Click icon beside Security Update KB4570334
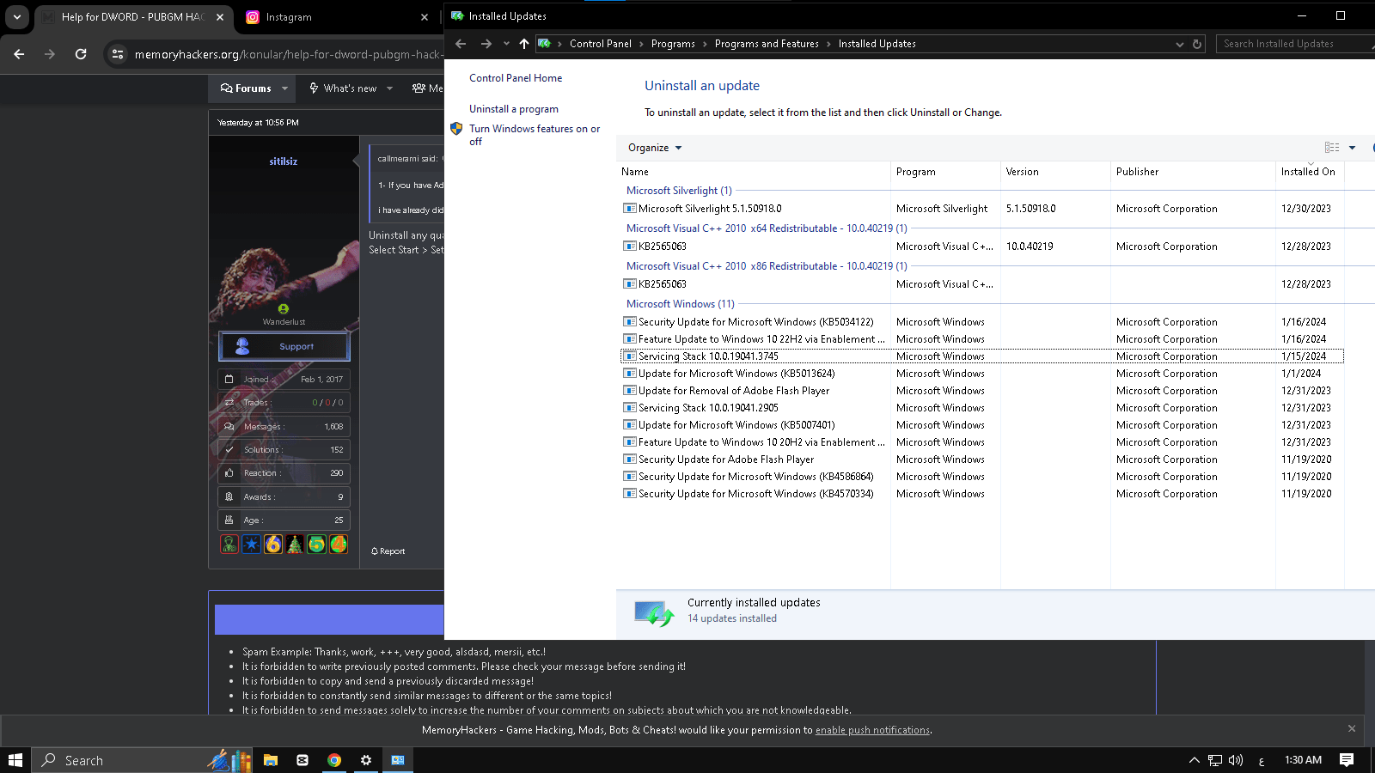Viewport: 1375px width, 773px height. click(630, 494)
